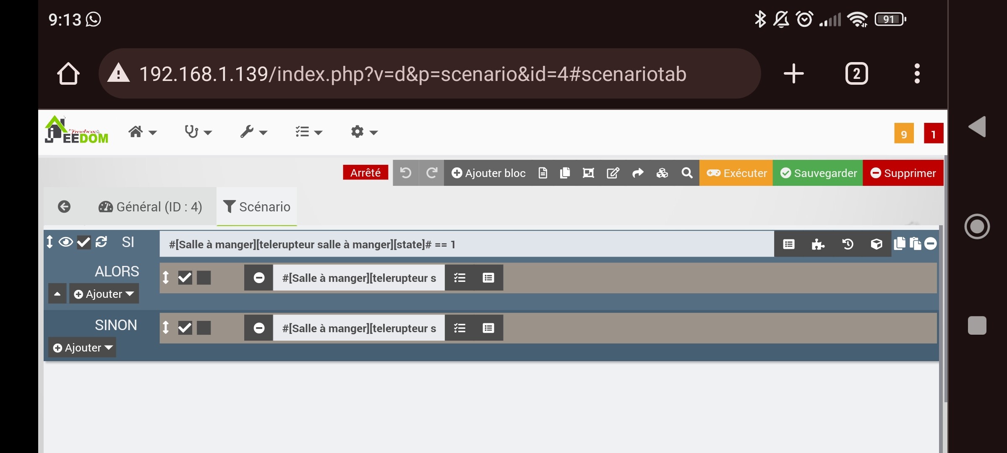Delete the ALORS action with minus button

coord(259,278)
